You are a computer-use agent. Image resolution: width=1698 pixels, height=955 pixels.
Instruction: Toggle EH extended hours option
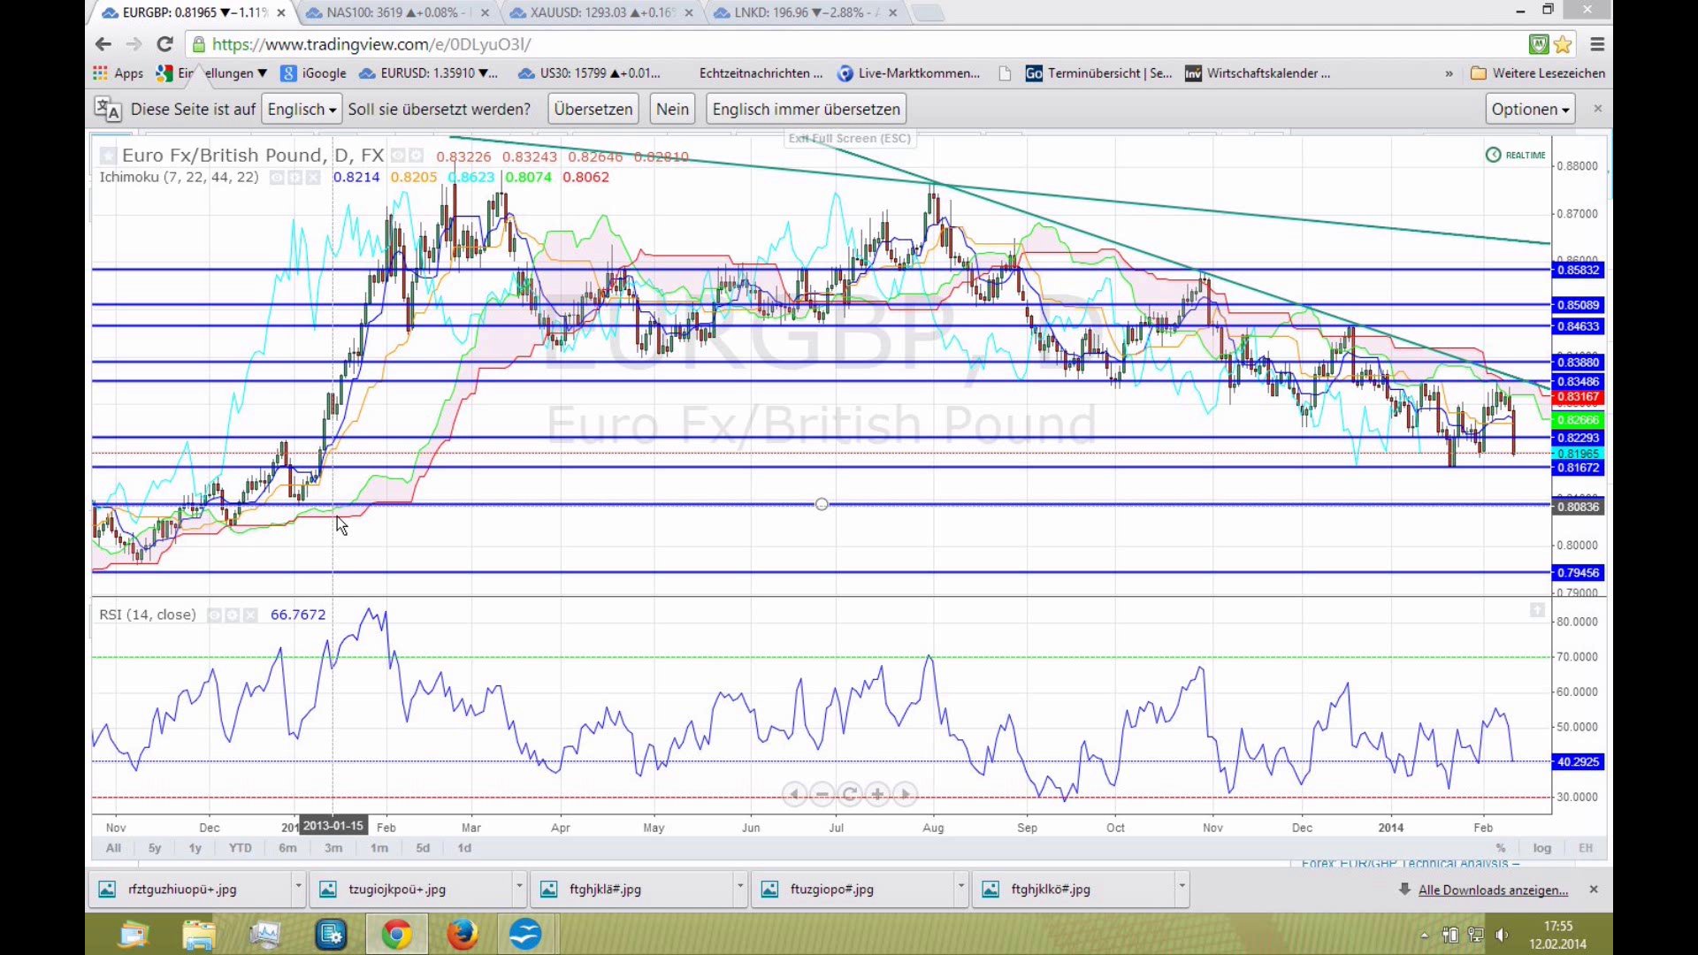tap(1586, 848)
